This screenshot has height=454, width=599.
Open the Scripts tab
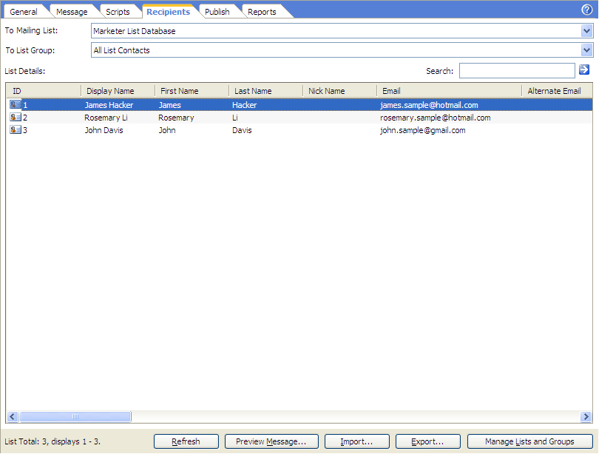tap(118, 12)
